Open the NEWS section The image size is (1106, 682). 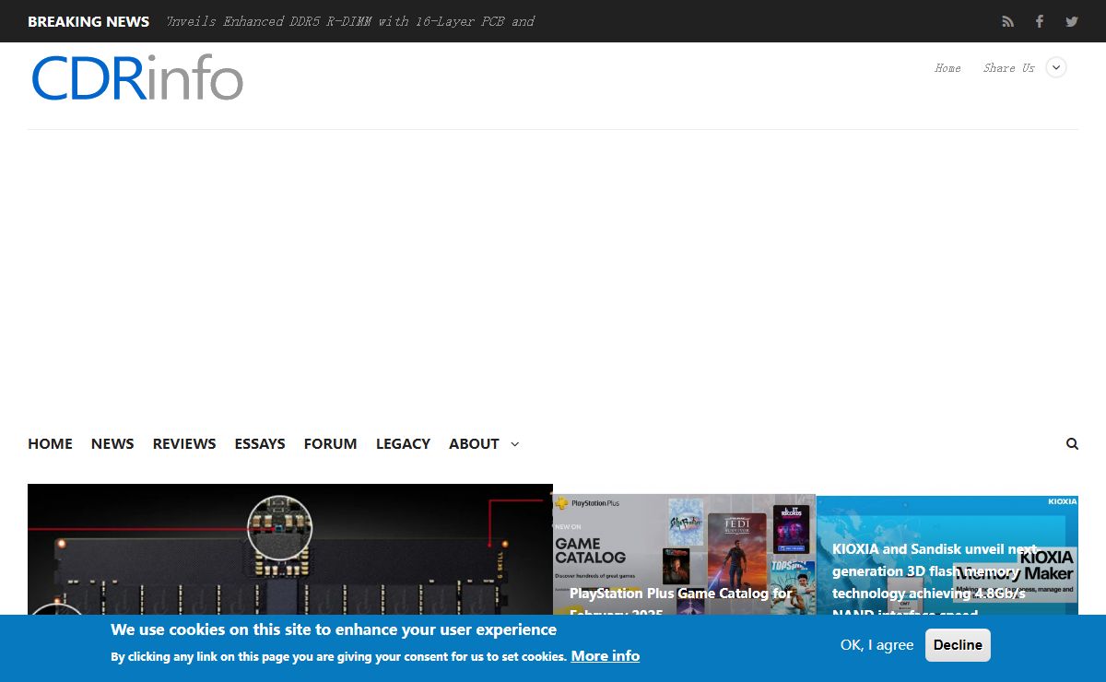[112, 444]
